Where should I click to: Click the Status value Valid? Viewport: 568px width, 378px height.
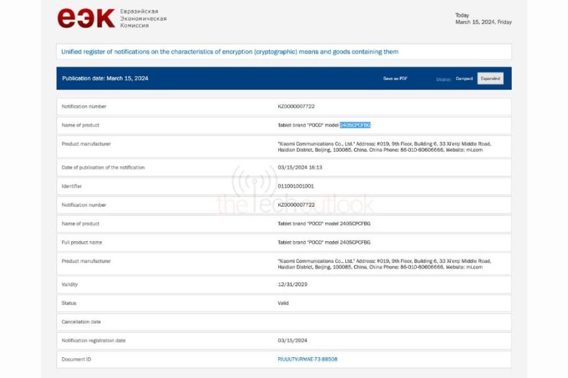(283, 303)
